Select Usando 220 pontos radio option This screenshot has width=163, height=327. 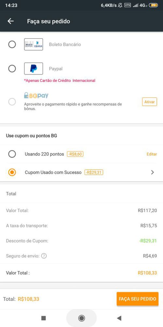[x=12, y=154]
